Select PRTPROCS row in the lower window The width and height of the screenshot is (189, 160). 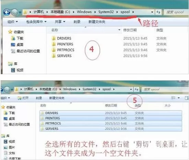[x=111, y=124]
